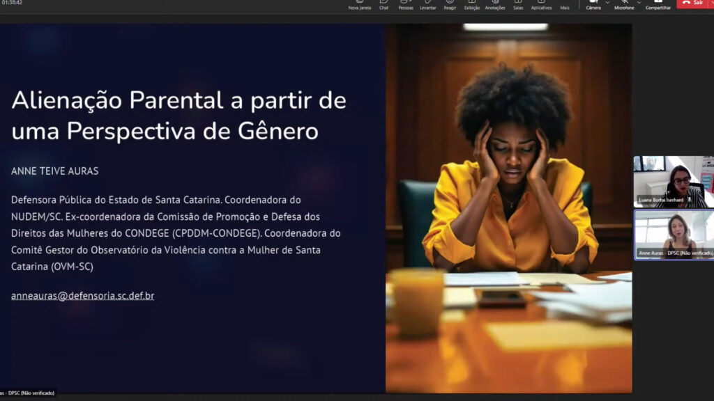Open the Anotações notes panel
714x401 pixels.
click(x=495, y=4)
